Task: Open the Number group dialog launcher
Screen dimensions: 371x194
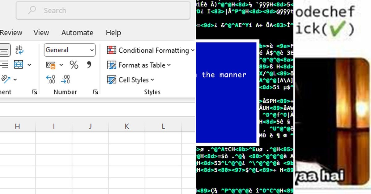Action: [96, 92]
